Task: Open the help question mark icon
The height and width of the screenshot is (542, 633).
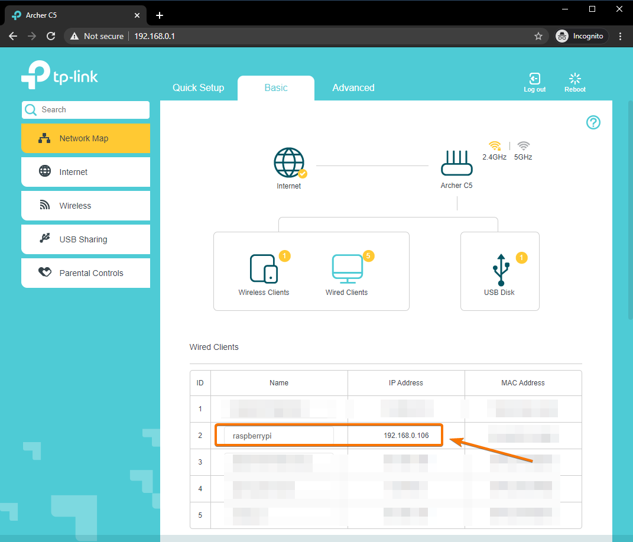Action: click(593, 122)
